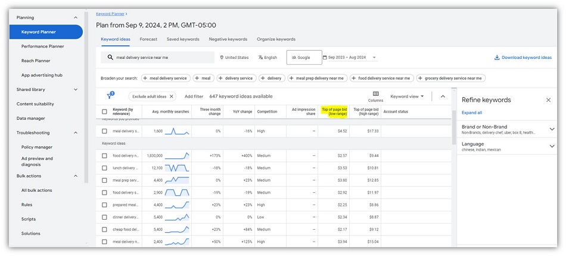Image resolution: width=566 pixels, height=256 pixels.
Task: Click the filter funnel icon
Action: pyautogui.click(x=110, y=96)
